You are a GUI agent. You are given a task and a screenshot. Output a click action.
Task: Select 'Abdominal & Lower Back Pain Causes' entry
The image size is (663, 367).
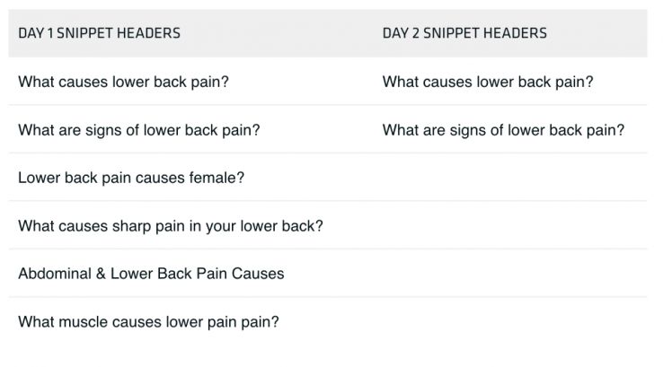pyautogui.click(x=151, y=273)
